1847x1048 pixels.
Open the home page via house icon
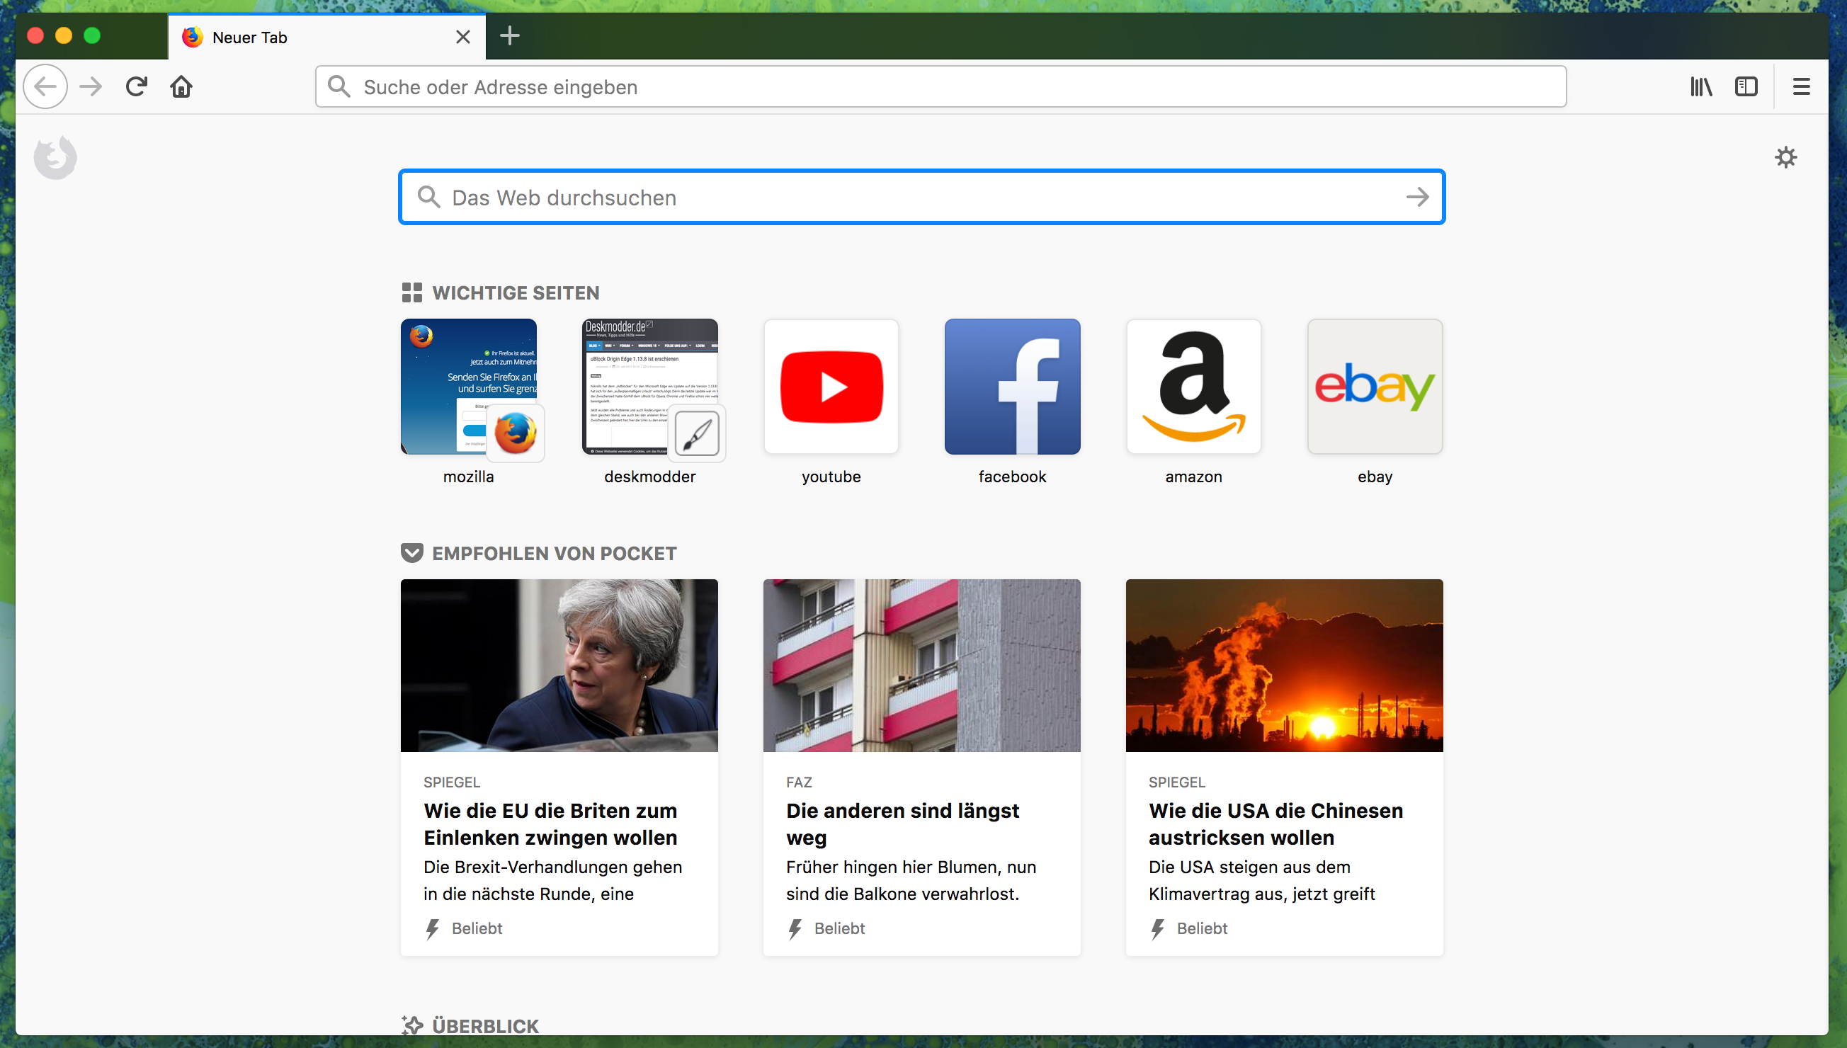(181, 86)
